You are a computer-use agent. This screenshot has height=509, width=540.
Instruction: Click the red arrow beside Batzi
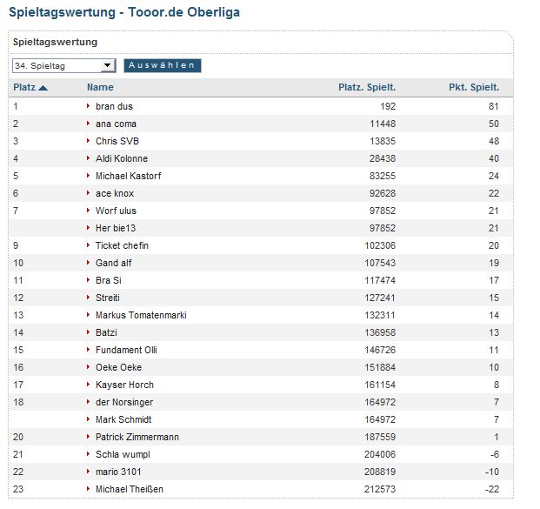tap(89, 332)
